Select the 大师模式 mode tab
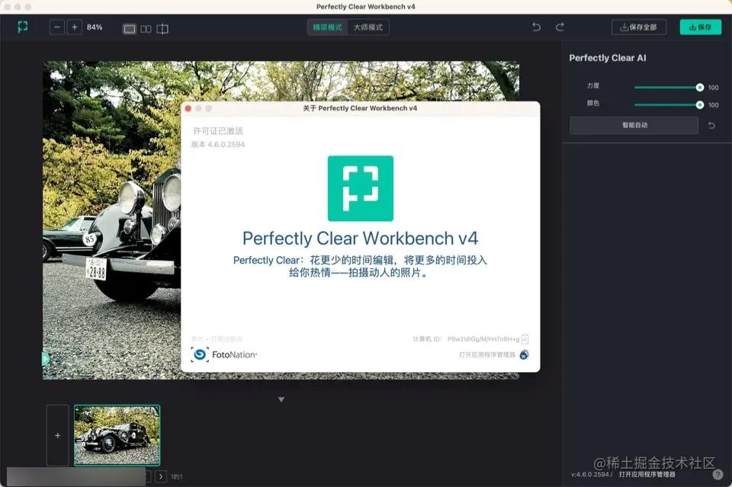 (x=368, y=27)
